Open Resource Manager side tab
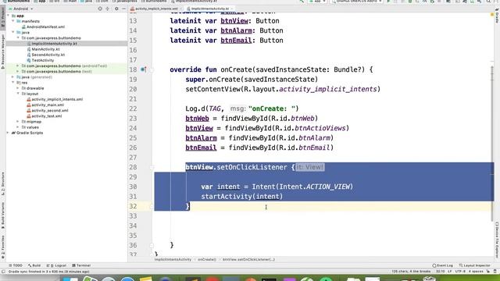This screenshot has width=500, height=281. pyautogui.click(x=3, y=51)
